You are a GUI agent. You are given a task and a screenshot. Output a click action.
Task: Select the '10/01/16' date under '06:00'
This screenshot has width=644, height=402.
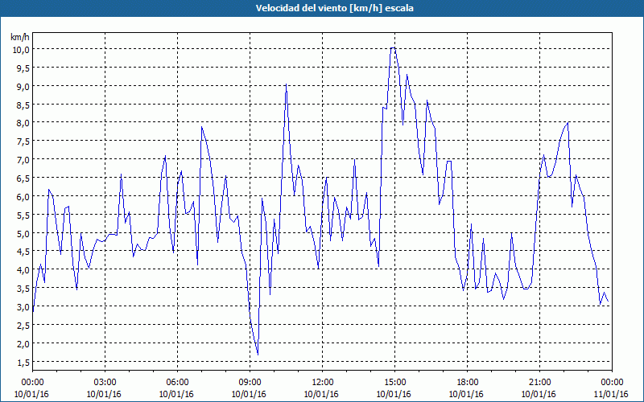click(x=176, y=394)
